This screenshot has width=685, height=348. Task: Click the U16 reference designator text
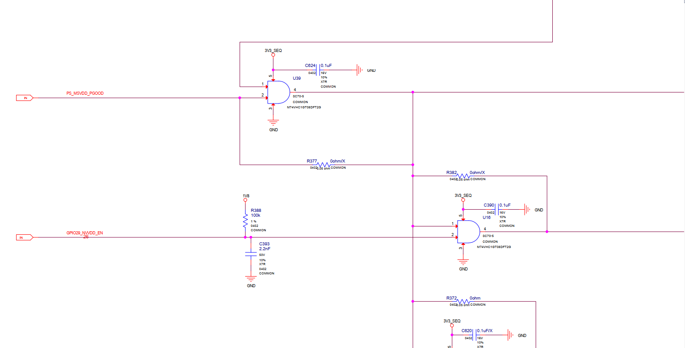click(487, 218)
